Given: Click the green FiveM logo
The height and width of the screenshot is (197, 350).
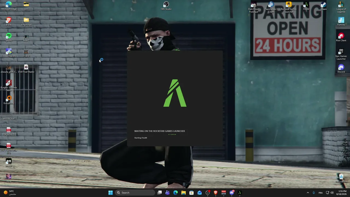Looking at the screenshot, I should [x=175, y=93].
